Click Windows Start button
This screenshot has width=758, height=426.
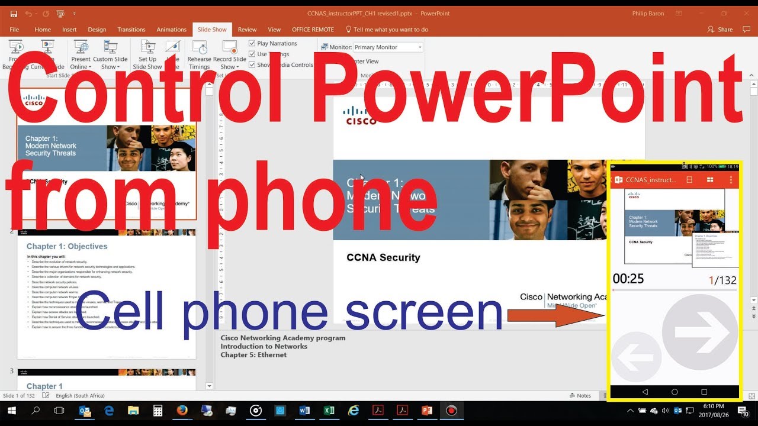coord(11,410)
